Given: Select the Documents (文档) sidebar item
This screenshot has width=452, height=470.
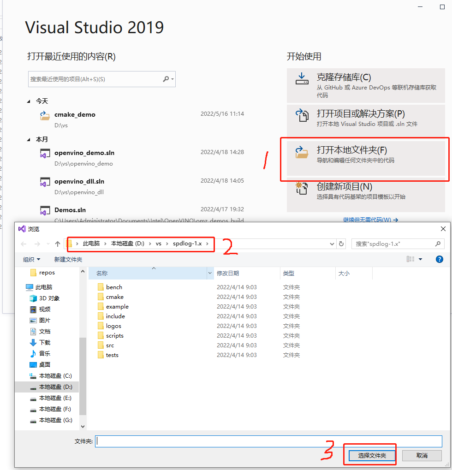Looking at the screenshot, I should pyautogui.click(x=40, y=332).
